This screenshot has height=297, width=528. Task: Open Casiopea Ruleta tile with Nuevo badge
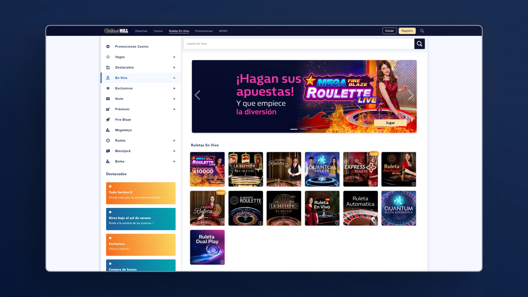point(207,208)
